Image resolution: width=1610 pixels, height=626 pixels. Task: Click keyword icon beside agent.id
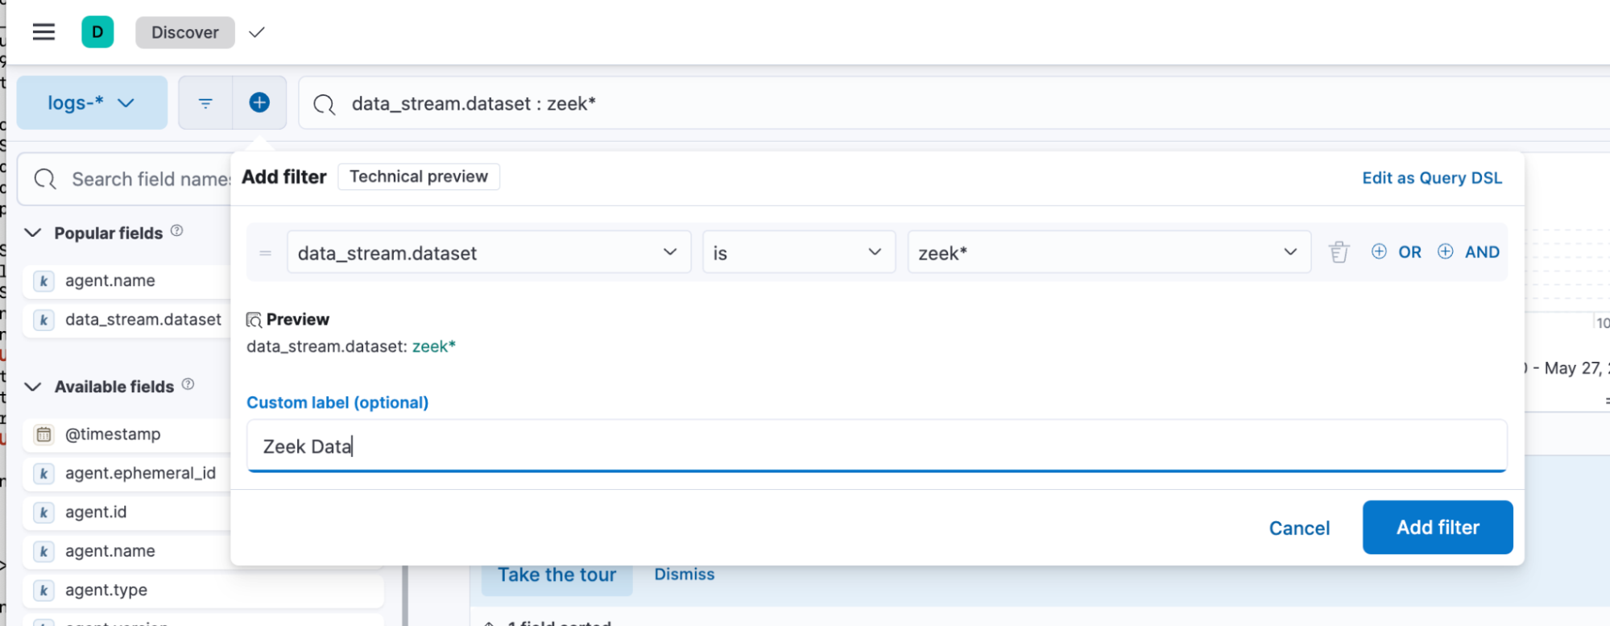pyautogui.click(x=43, y=512)
